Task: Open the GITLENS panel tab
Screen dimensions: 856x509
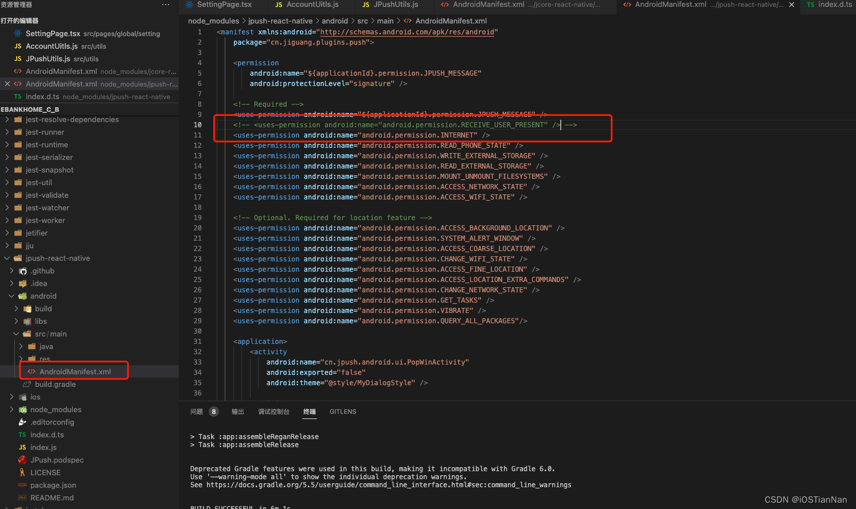Action: point(343,412)
